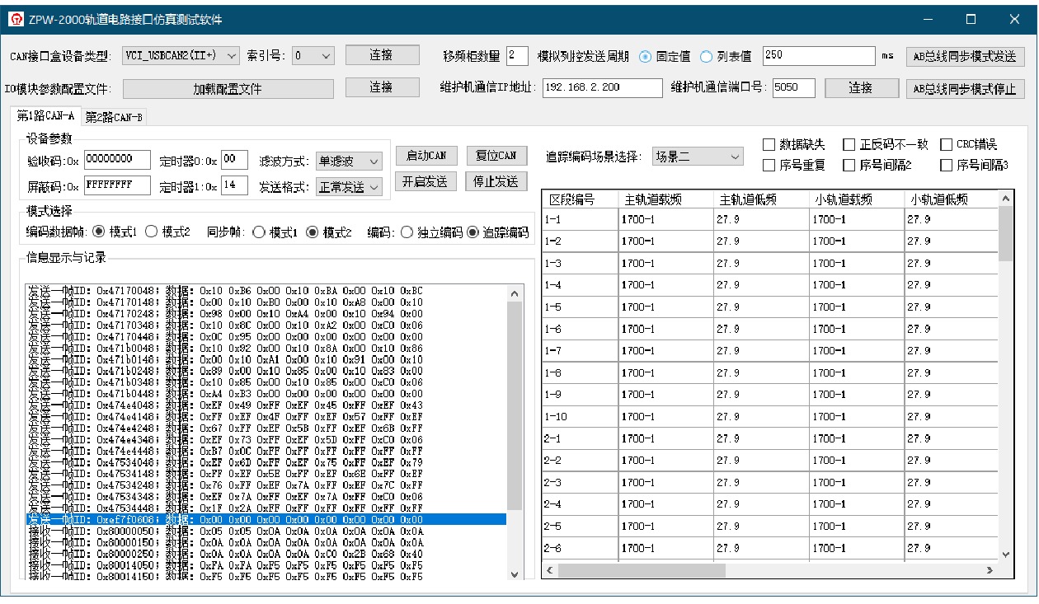Select 模式2 for 编码数据帧
This screenshot has height=604, width=1039.
coord(151,232)
